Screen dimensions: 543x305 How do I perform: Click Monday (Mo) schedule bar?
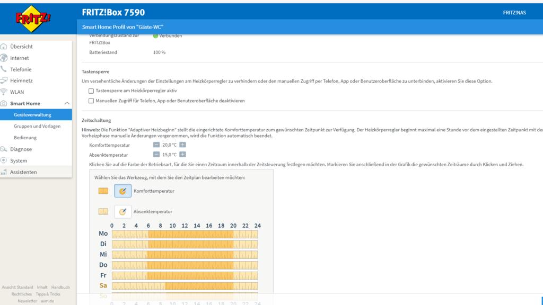coord(185,234)
